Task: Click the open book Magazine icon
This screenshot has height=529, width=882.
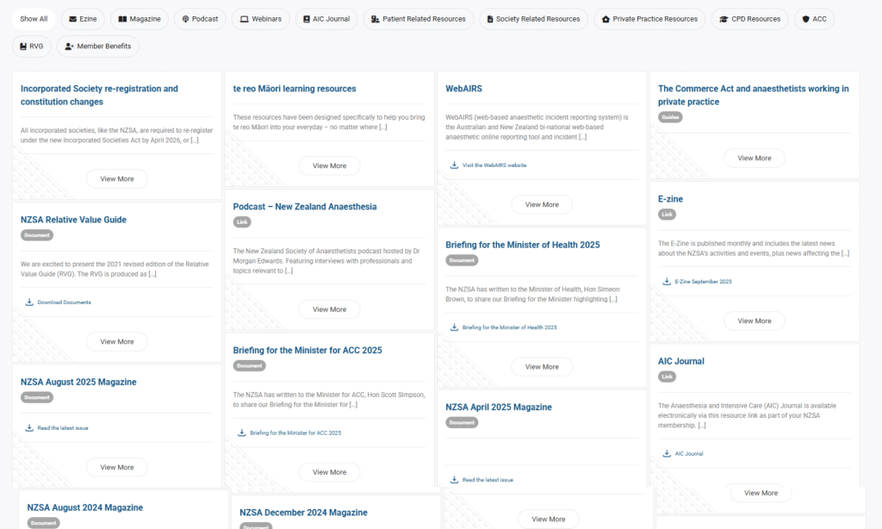Action: [x=122, y=19]
